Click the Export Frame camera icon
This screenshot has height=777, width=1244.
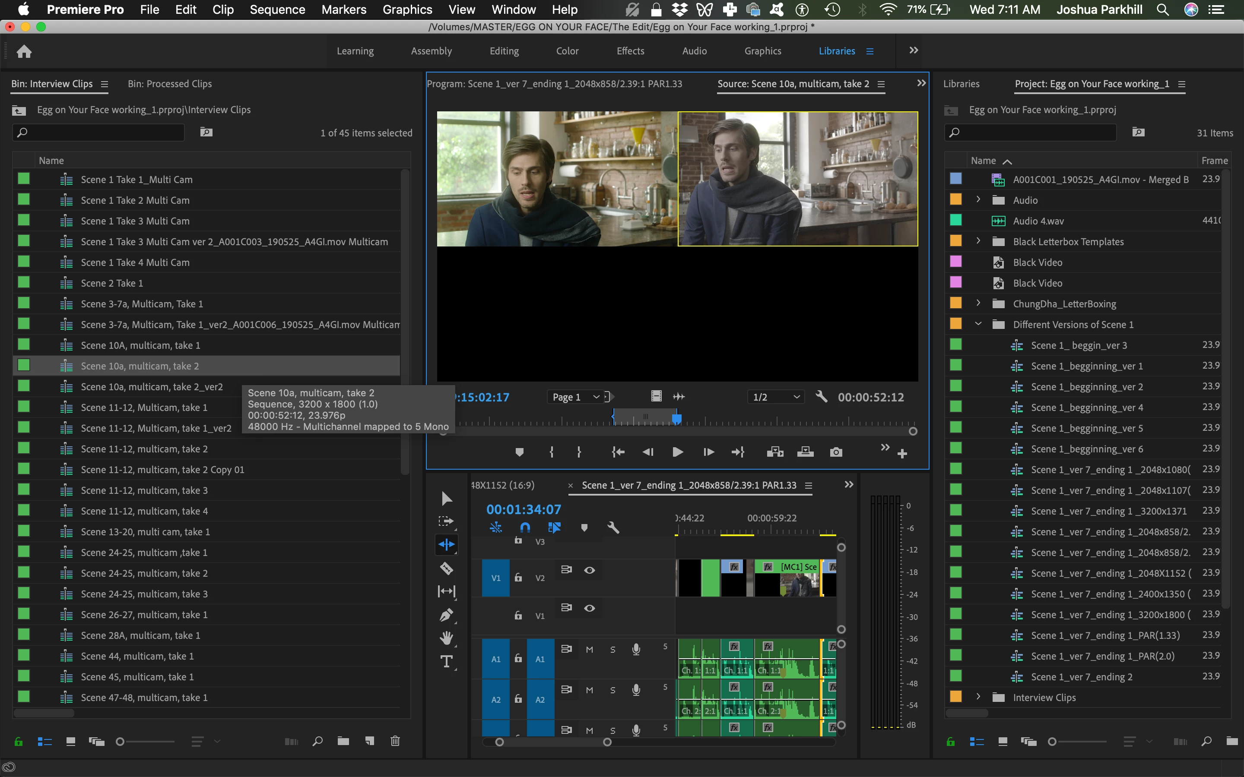coord(836,452)
